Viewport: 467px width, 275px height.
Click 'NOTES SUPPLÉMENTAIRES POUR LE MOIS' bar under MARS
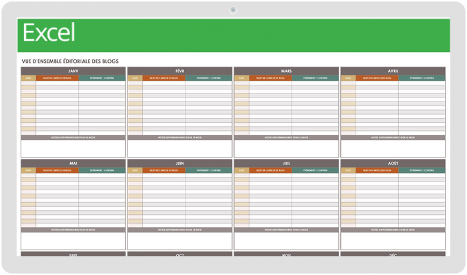pyautogui.click(x=286, y=137)
